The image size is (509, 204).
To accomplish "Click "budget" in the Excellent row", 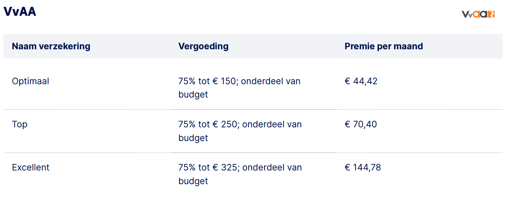I will (193, 181).
